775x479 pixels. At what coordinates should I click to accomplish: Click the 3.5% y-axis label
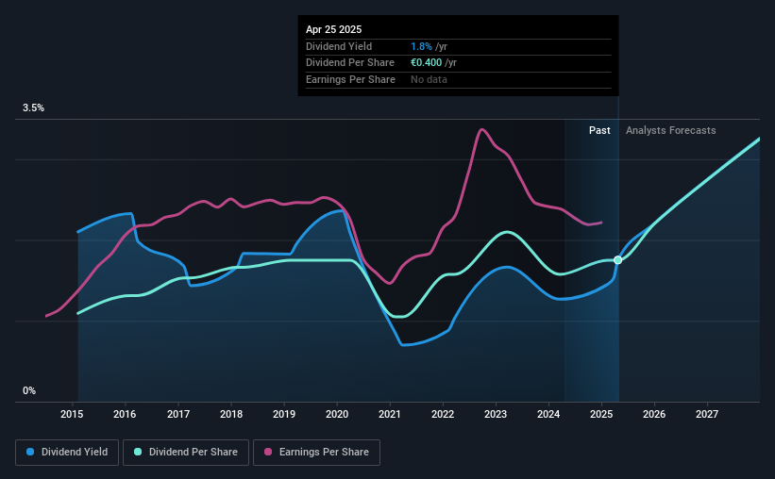coord(33,108)
